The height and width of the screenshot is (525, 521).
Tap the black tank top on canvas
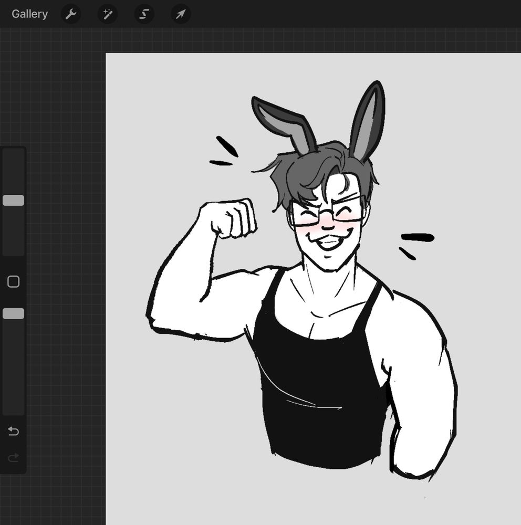[x=320, y=388]
